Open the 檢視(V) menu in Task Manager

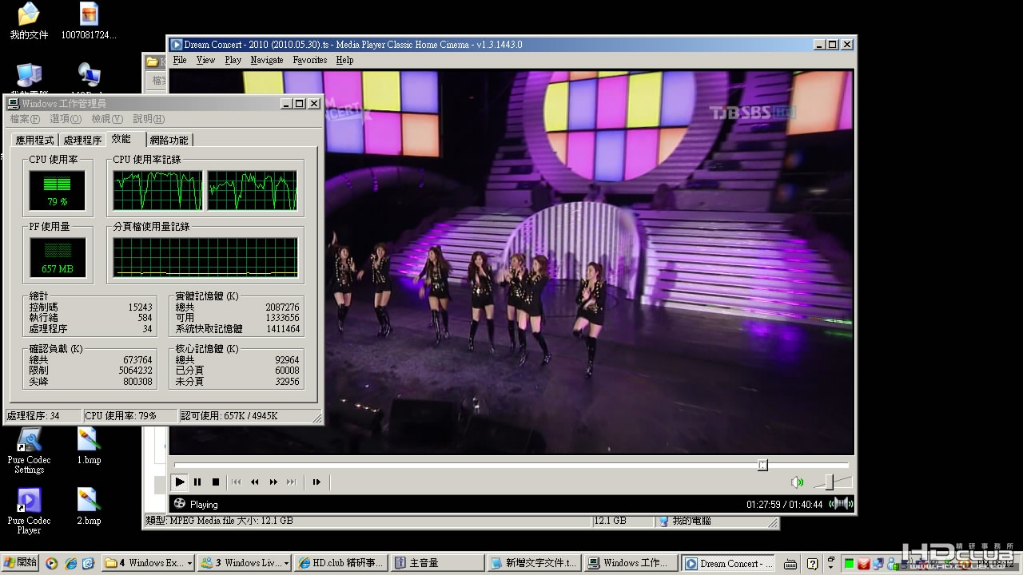[x=106, y=119]
